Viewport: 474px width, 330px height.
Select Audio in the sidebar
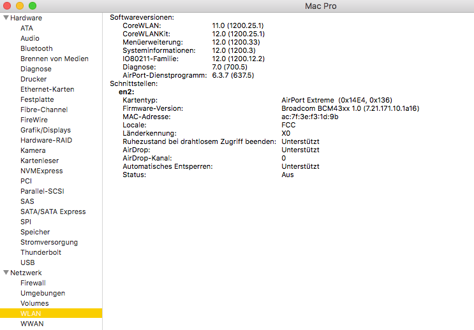(30, 38)
